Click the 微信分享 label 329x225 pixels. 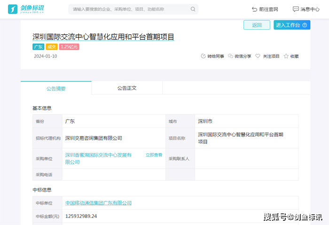click(243, 56)
